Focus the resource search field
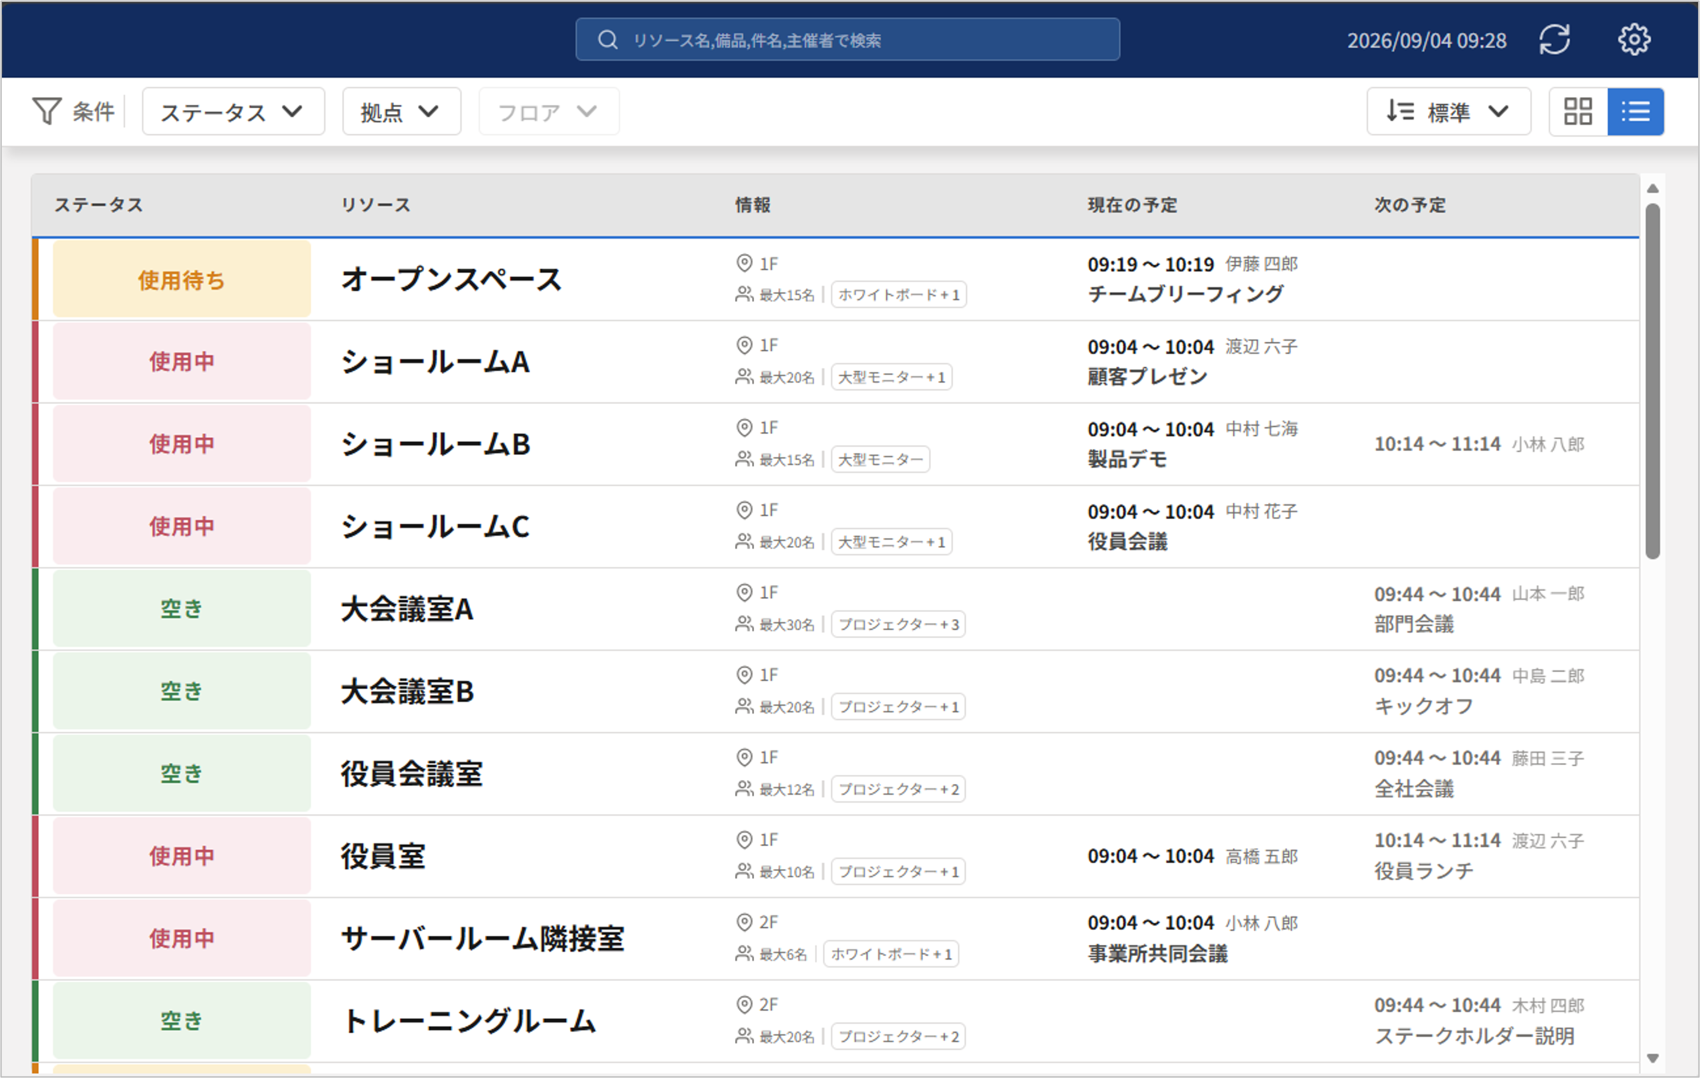The height and width of the screenshot is (1078, 1700). [x=847, y=40]
